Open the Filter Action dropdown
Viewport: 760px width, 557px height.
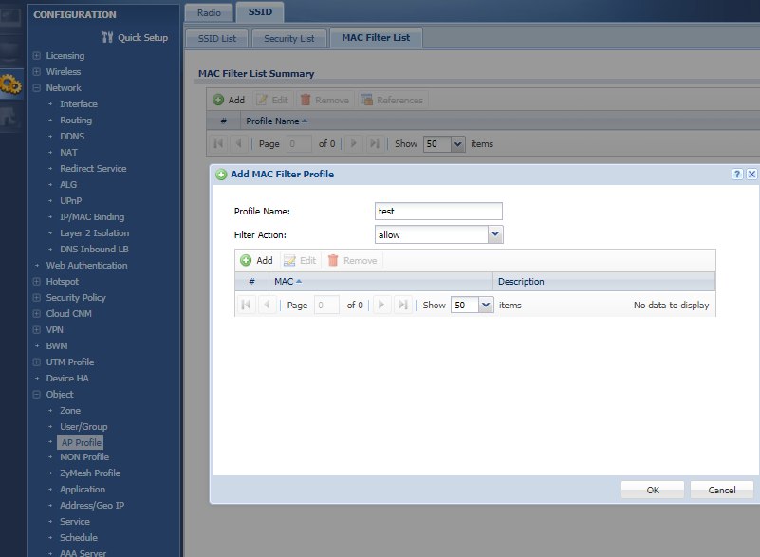(x=495, y=234)
